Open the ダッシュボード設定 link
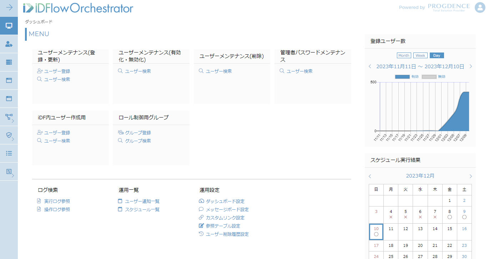 tap(225, 201)
